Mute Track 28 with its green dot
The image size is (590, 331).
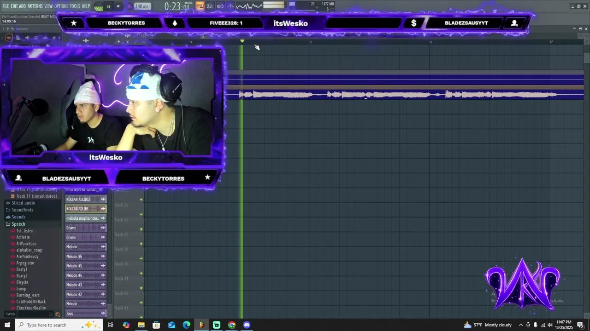[141, 244]
